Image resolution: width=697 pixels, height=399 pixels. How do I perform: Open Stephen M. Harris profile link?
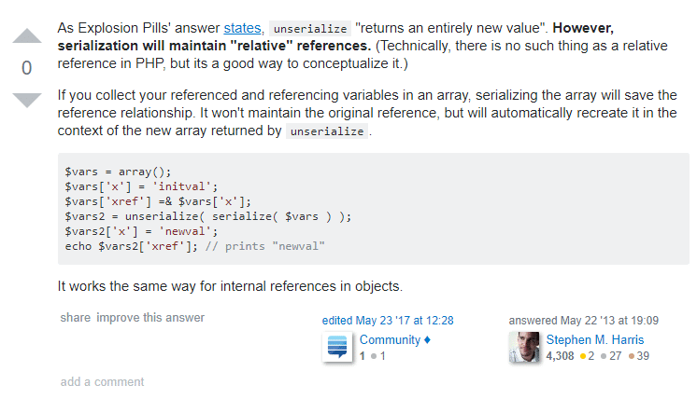[x=595, y=340]
